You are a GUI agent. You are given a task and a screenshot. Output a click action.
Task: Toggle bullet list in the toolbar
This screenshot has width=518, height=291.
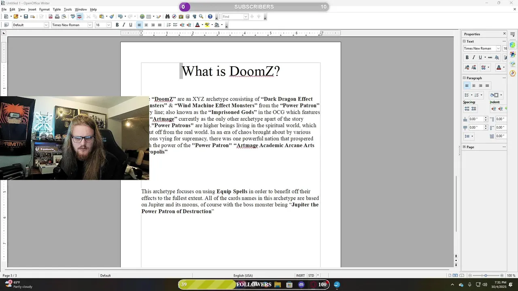(175, 25)
